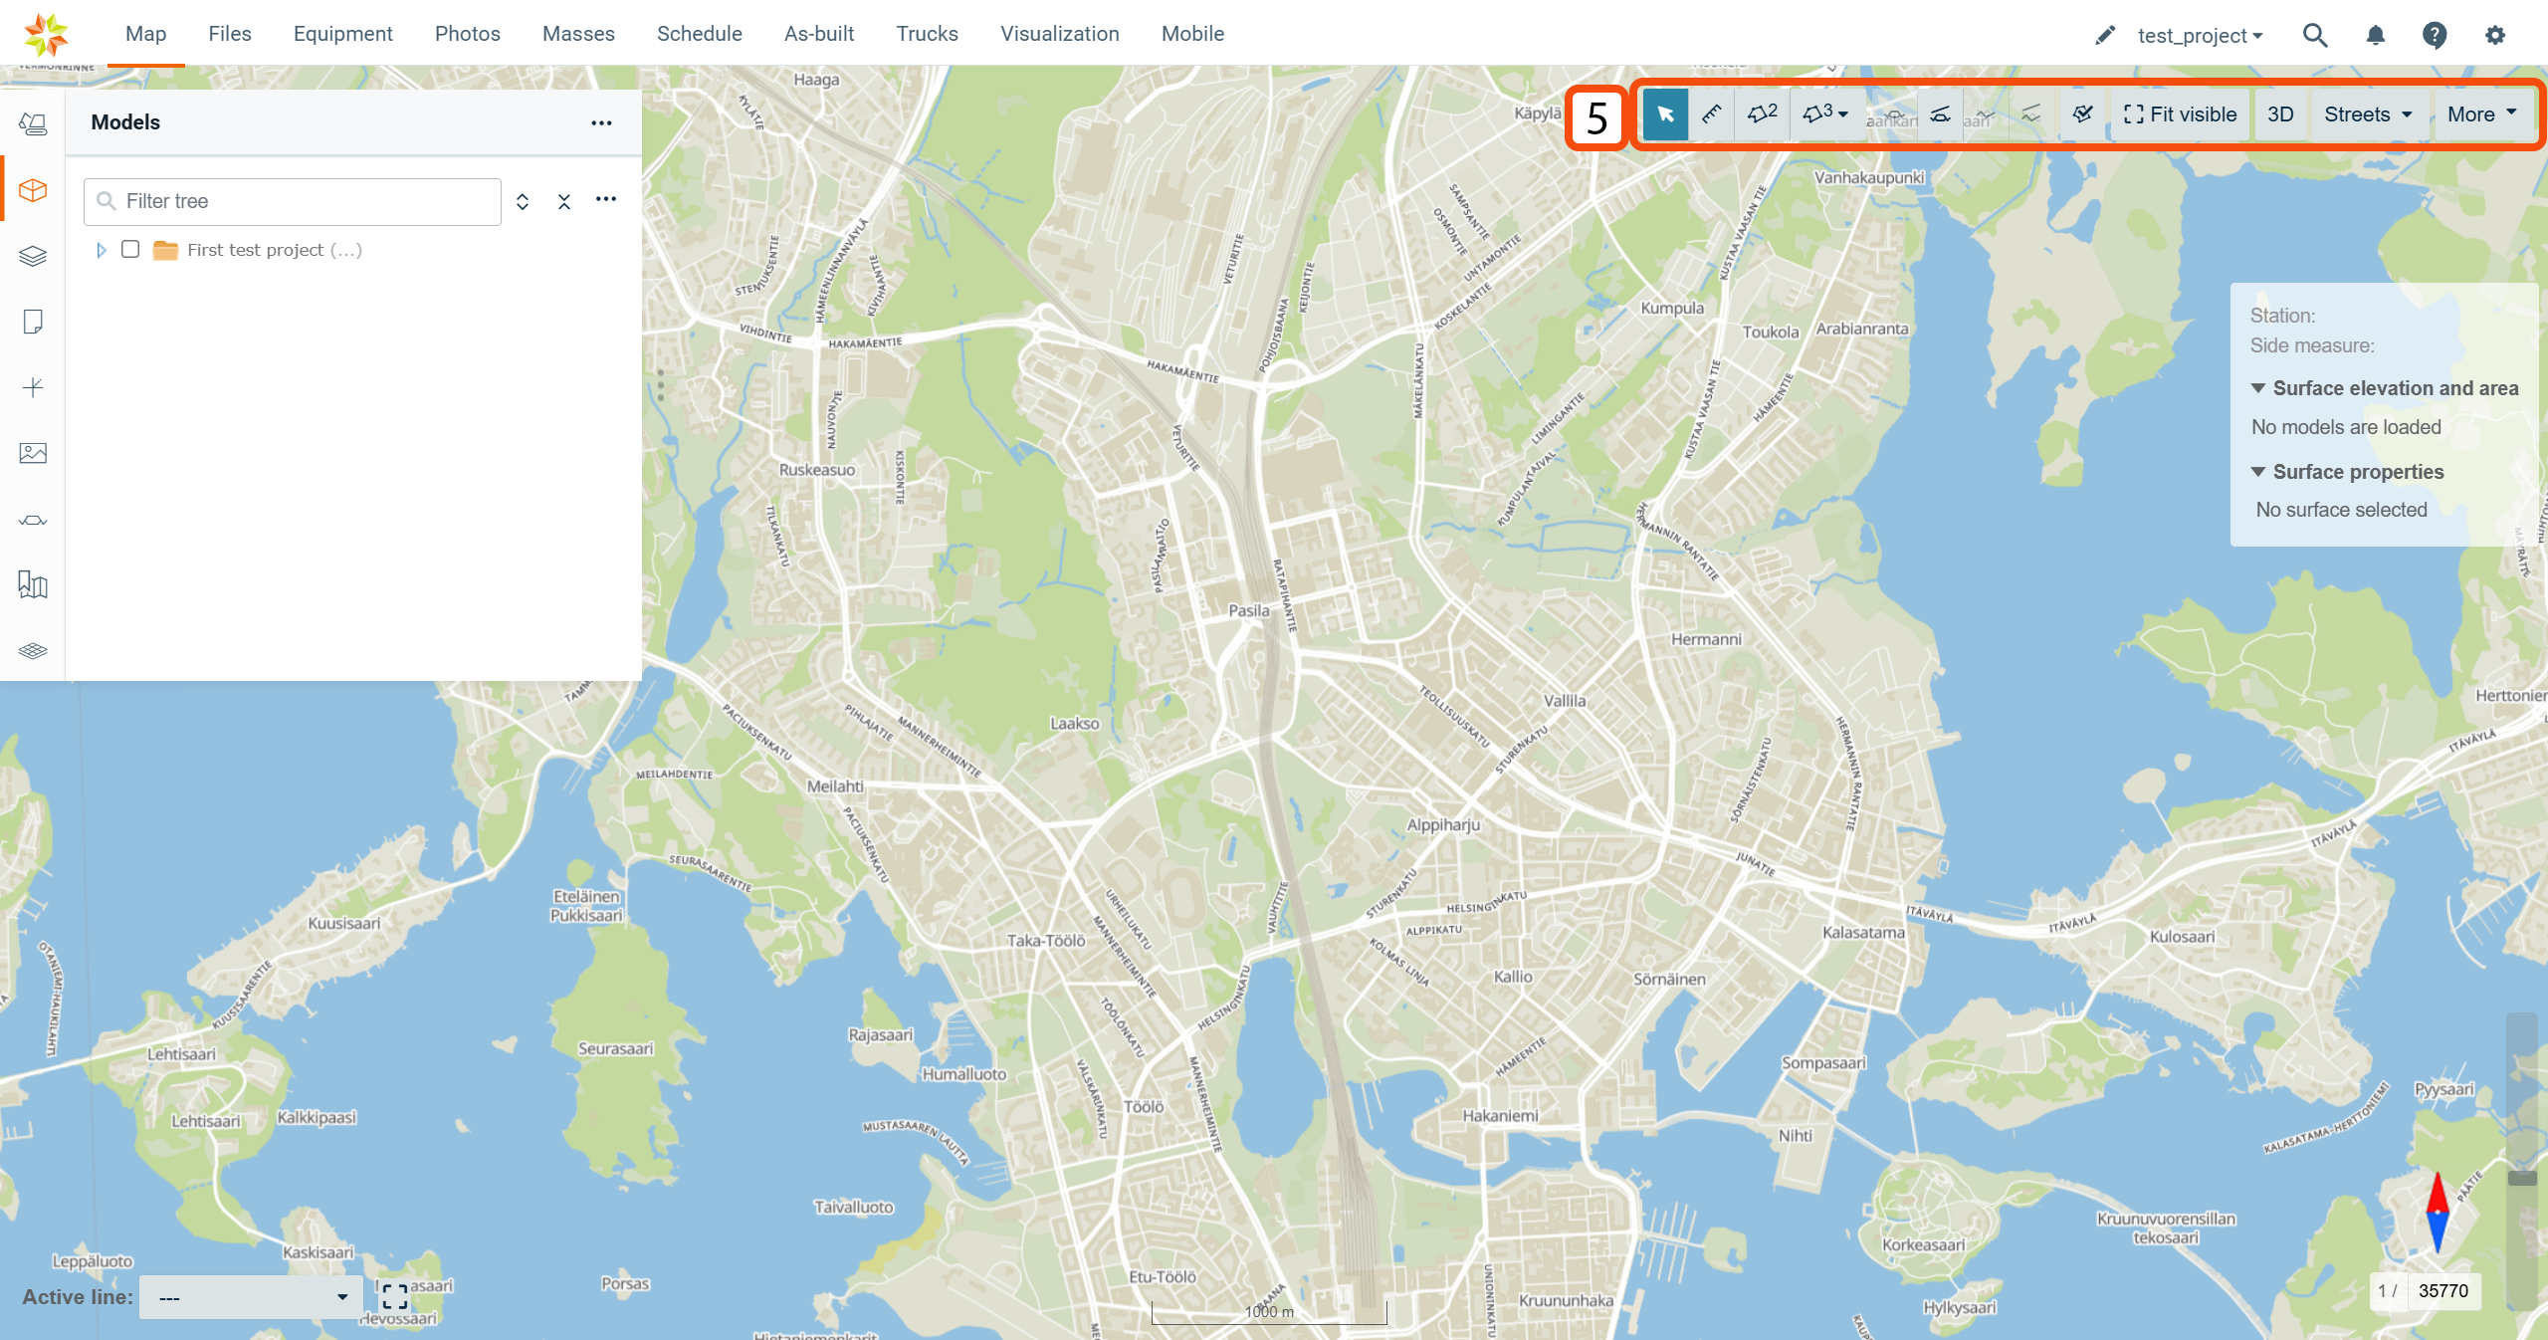
Task: Toggle 3D view mode
Action: tap(2279, 114)
